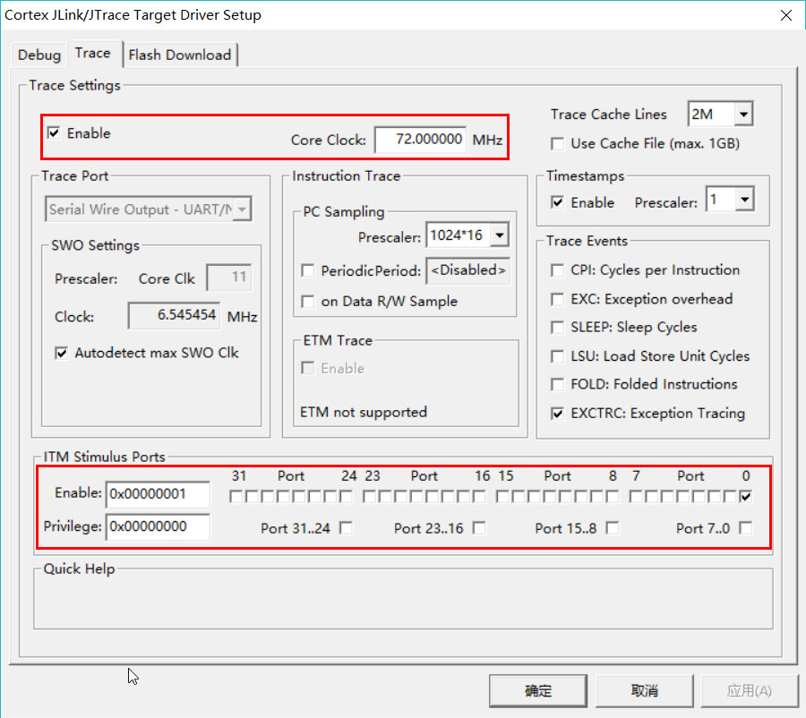This screenshot has width=806, height=718.
Task: Check the Port 31..24 privilege checkbox
Action: pos(347,528)
